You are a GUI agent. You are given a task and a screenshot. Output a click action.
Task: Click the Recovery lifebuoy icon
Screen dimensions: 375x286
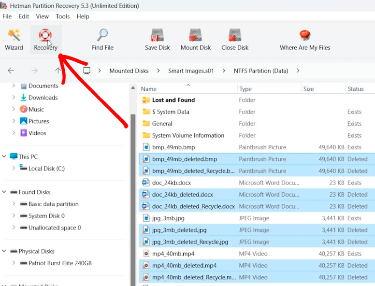pyautogui.click(x=45, y=35)
